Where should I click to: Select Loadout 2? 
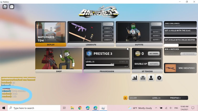(x=108, y=28)
